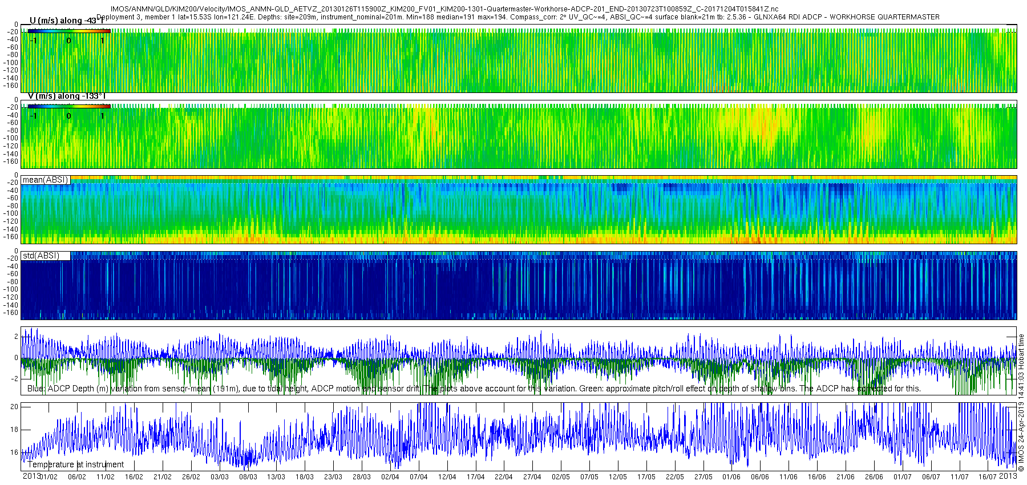1027x485 pixels.
Task: Click the '21/06' date tick label
Action: (846, 477)
